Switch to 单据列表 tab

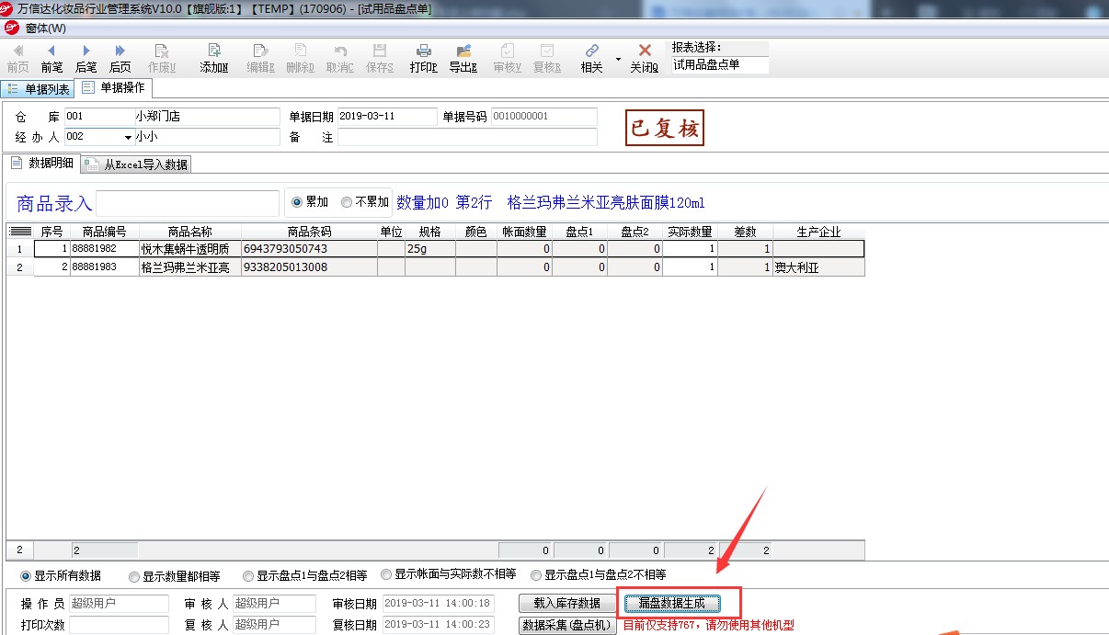[39, 89]
